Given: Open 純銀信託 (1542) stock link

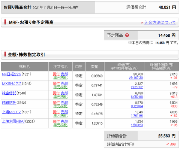Looking at the screenshot, I should click(x=9, y=103).
